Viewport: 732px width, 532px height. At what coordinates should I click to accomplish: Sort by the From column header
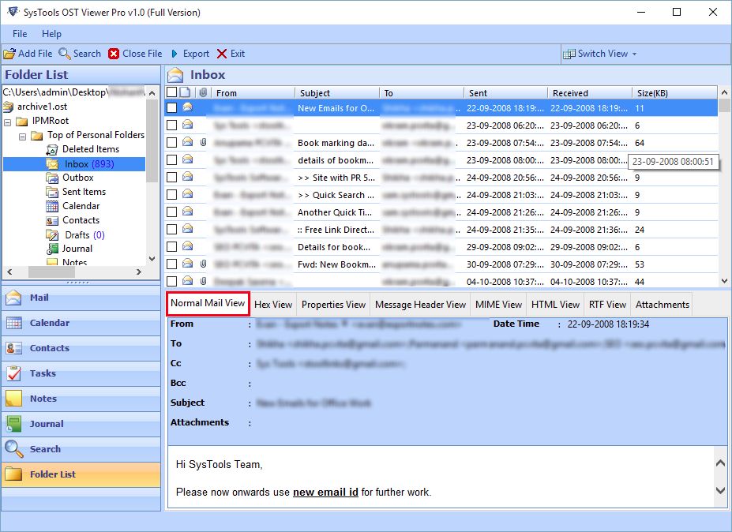(253, 93)
